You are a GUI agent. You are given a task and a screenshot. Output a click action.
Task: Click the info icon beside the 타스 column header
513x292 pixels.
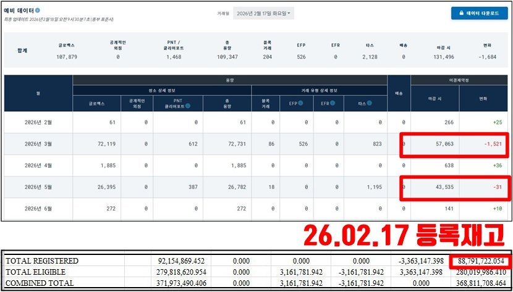pyautogui.click(x=369, y=103)
